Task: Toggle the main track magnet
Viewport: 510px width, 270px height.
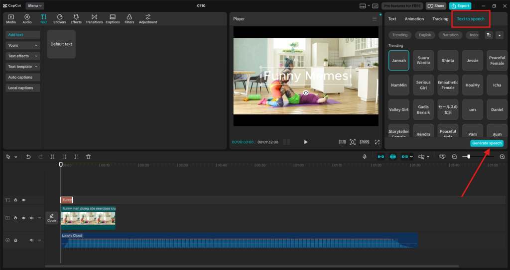Action: 381,157
